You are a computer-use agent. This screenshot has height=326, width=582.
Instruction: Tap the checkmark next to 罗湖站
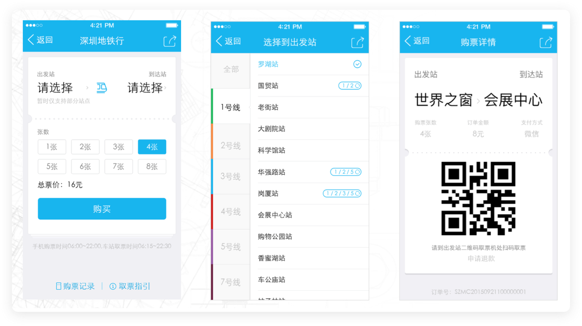pyautogui.click(x=357, y=64)
